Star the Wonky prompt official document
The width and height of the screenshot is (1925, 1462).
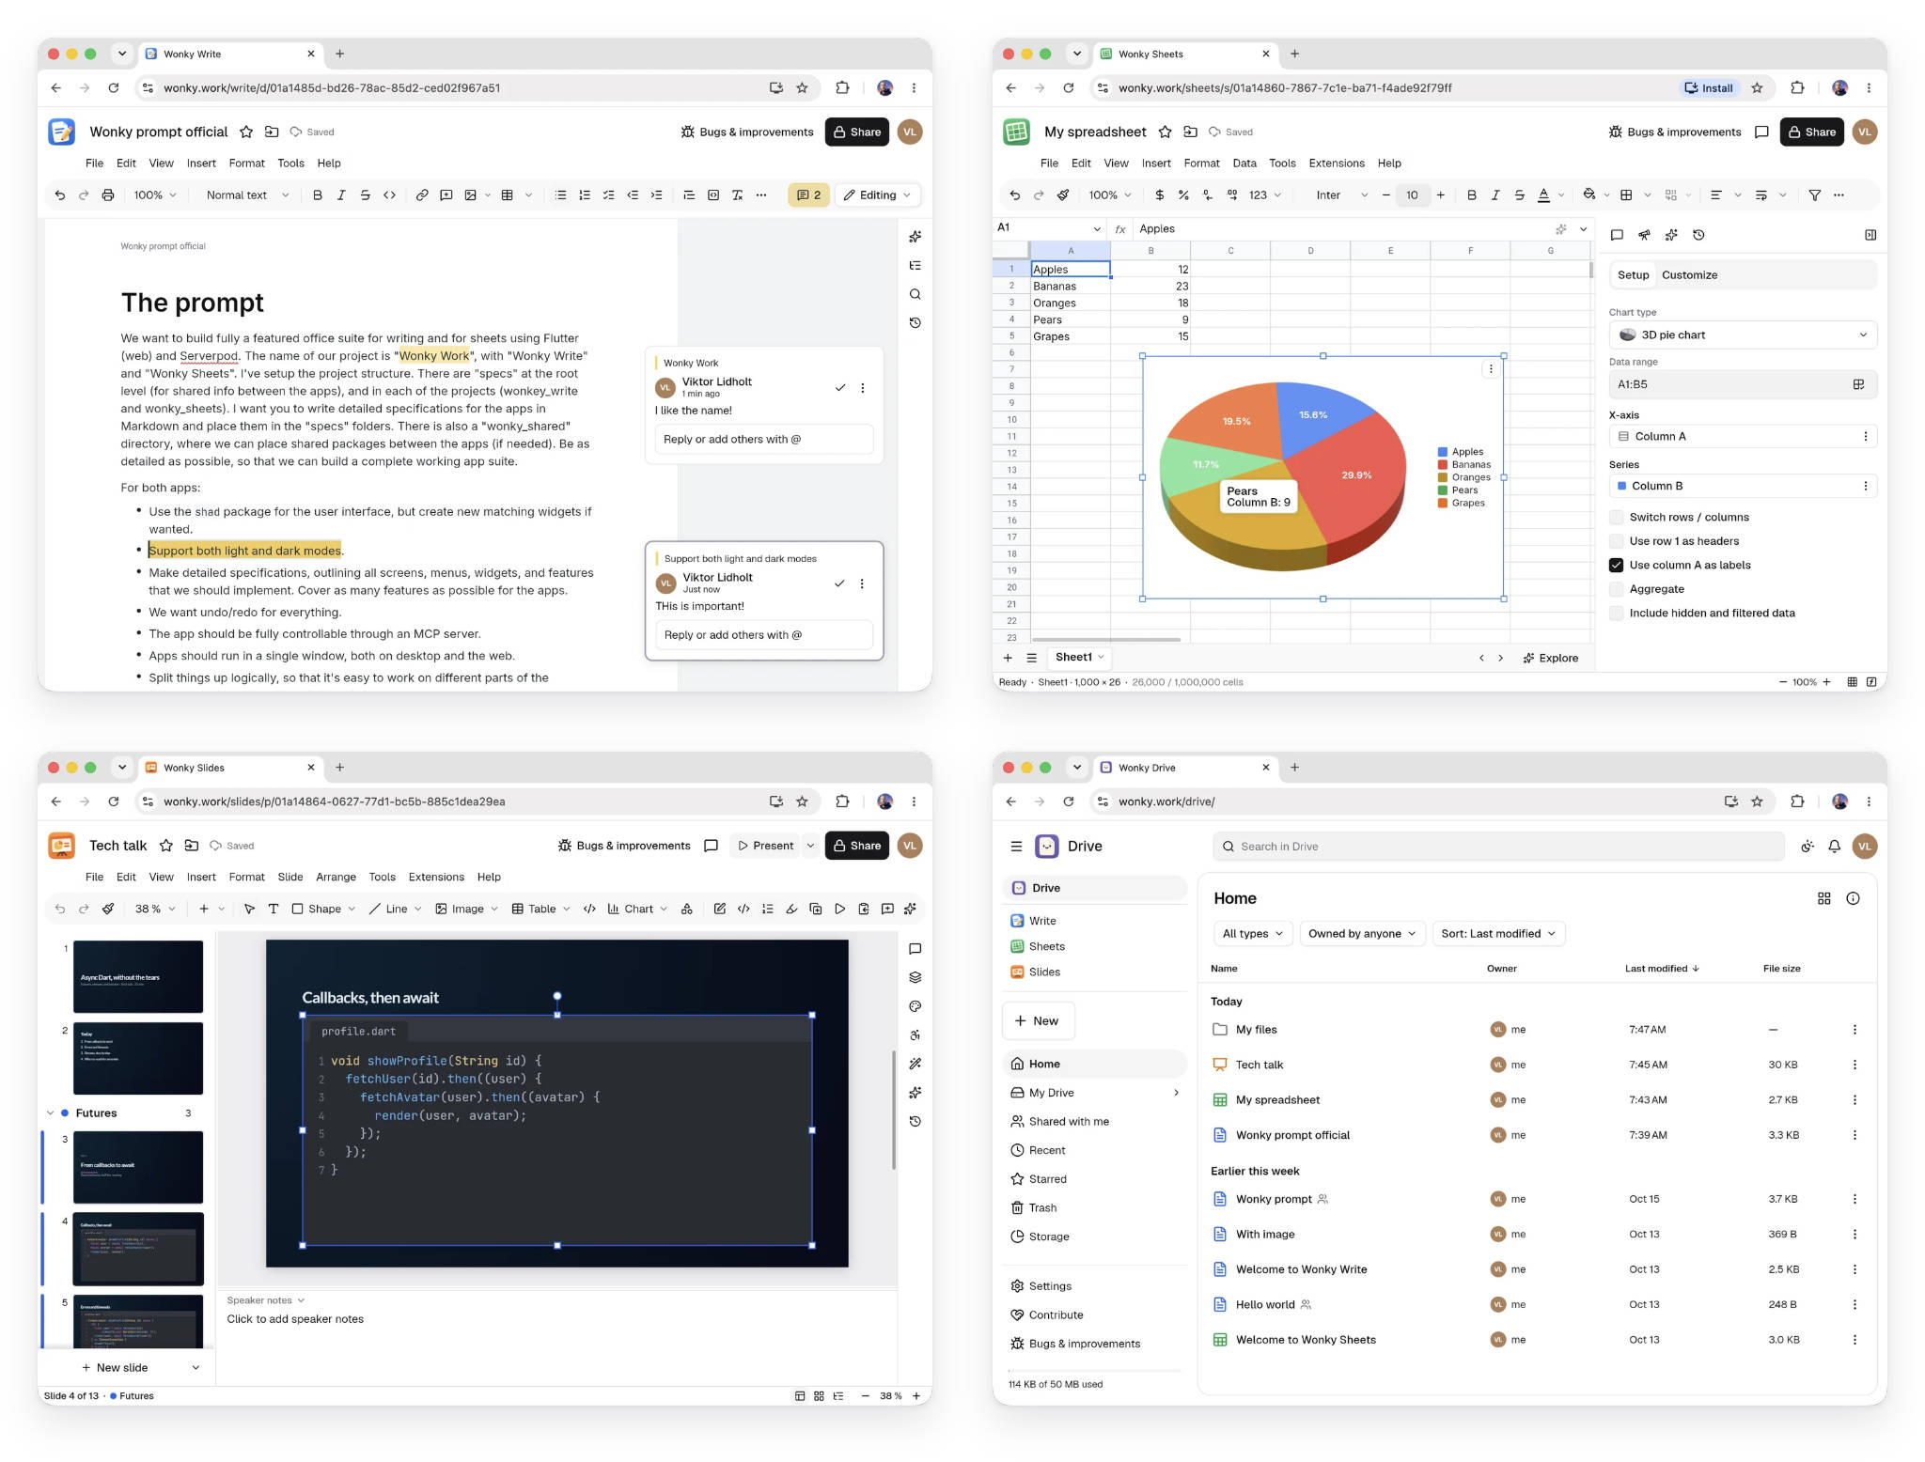[x=246, y=132]
